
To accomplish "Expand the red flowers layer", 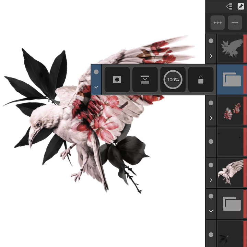I will click(211, 118).
